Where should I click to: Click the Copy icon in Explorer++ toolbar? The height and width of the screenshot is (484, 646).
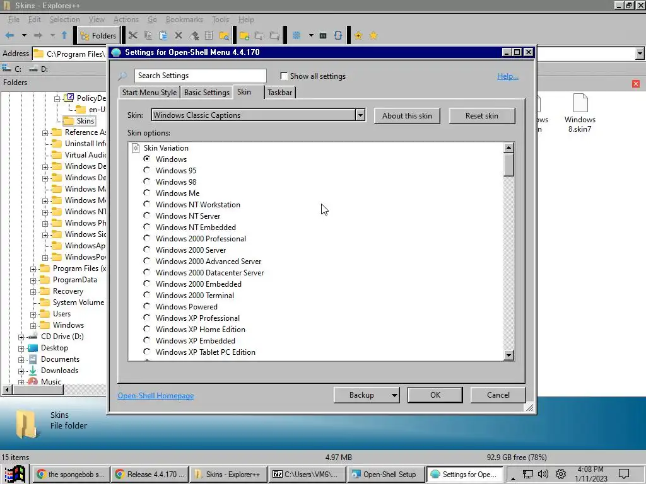tap(148, 35)
